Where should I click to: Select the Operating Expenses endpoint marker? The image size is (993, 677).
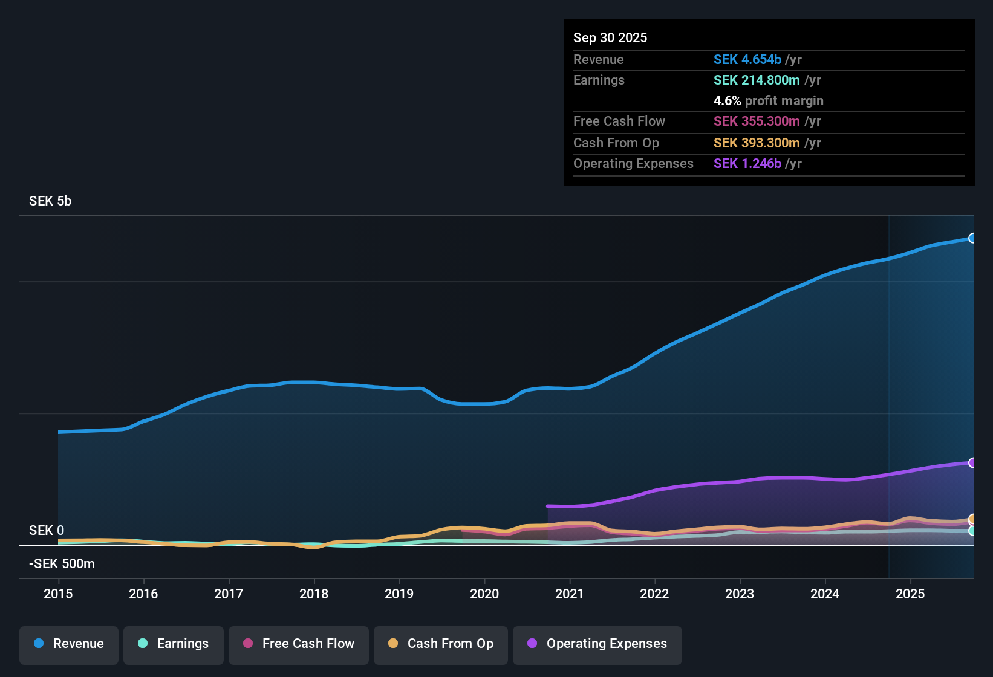[972, 462]
